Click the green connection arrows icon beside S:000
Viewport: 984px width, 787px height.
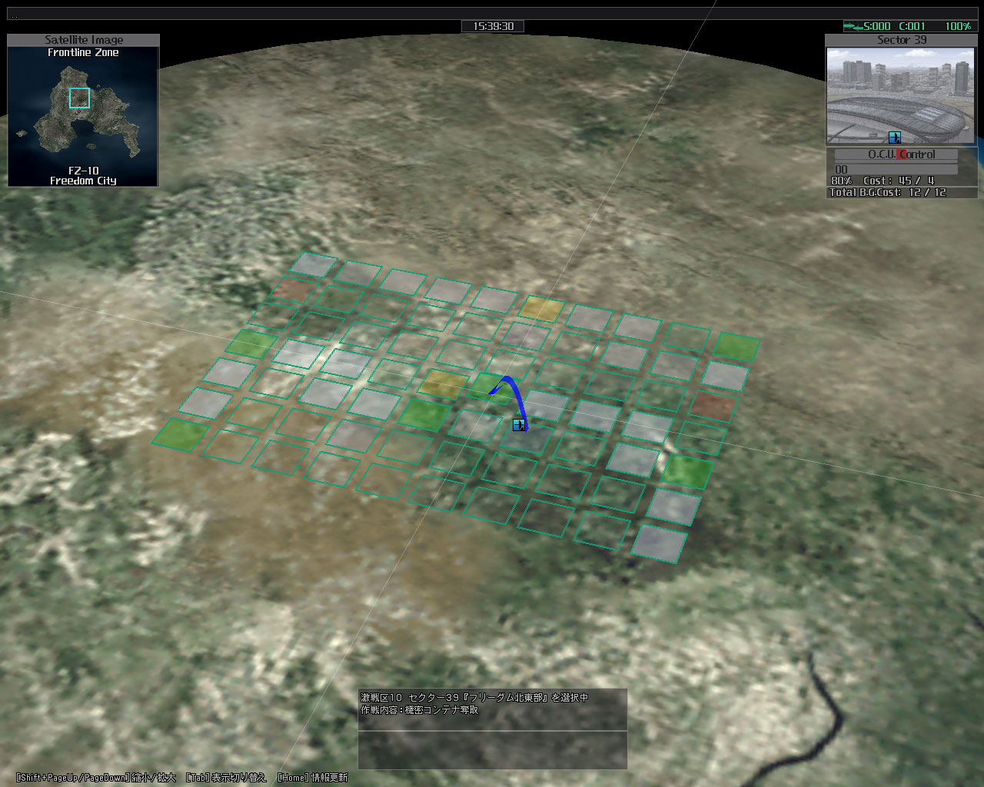pyautogui.click(x=853, y=26)
